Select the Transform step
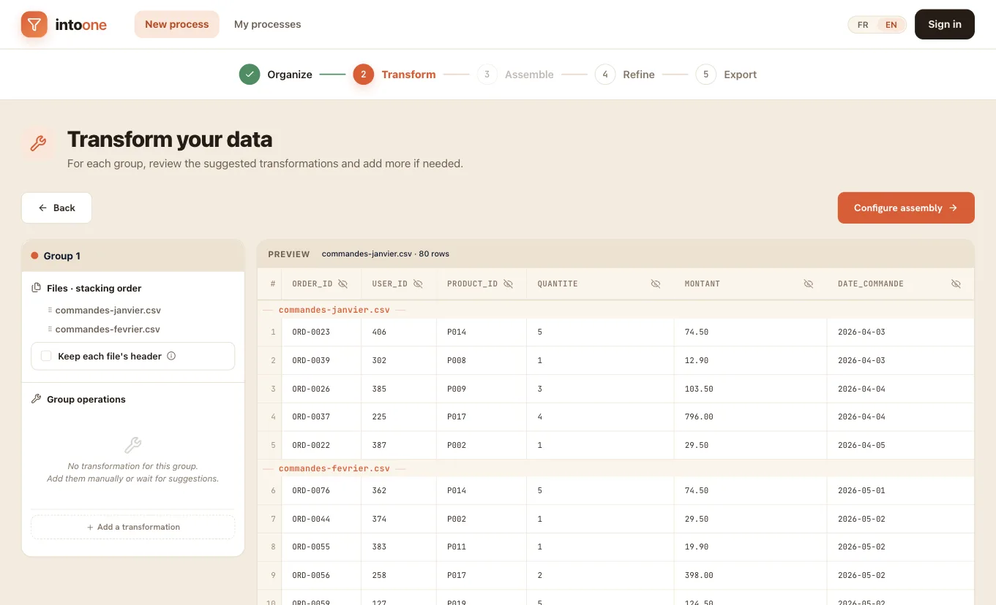 [x=394, y=75]
